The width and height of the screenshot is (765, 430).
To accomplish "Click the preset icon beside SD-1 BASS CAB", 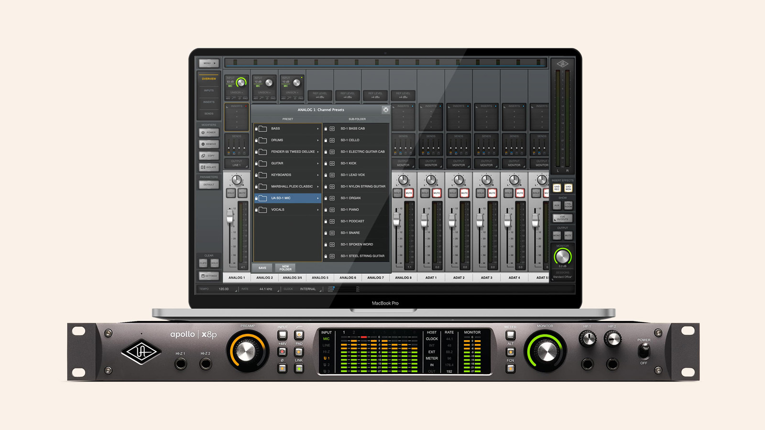I will (332, 129).
